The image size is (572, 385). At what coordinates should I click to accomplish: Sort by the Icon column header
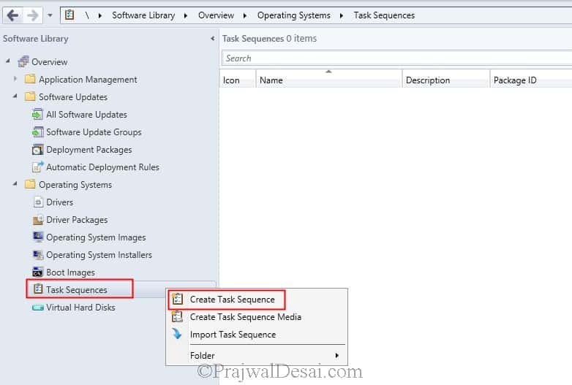click(237, 80)
